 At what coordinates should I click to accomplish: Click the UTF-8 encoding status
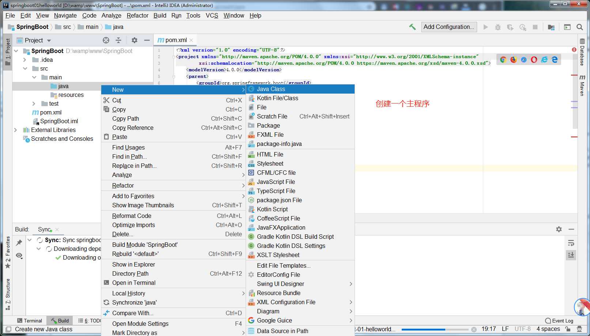pyautogui.click(x=522, y=329)
